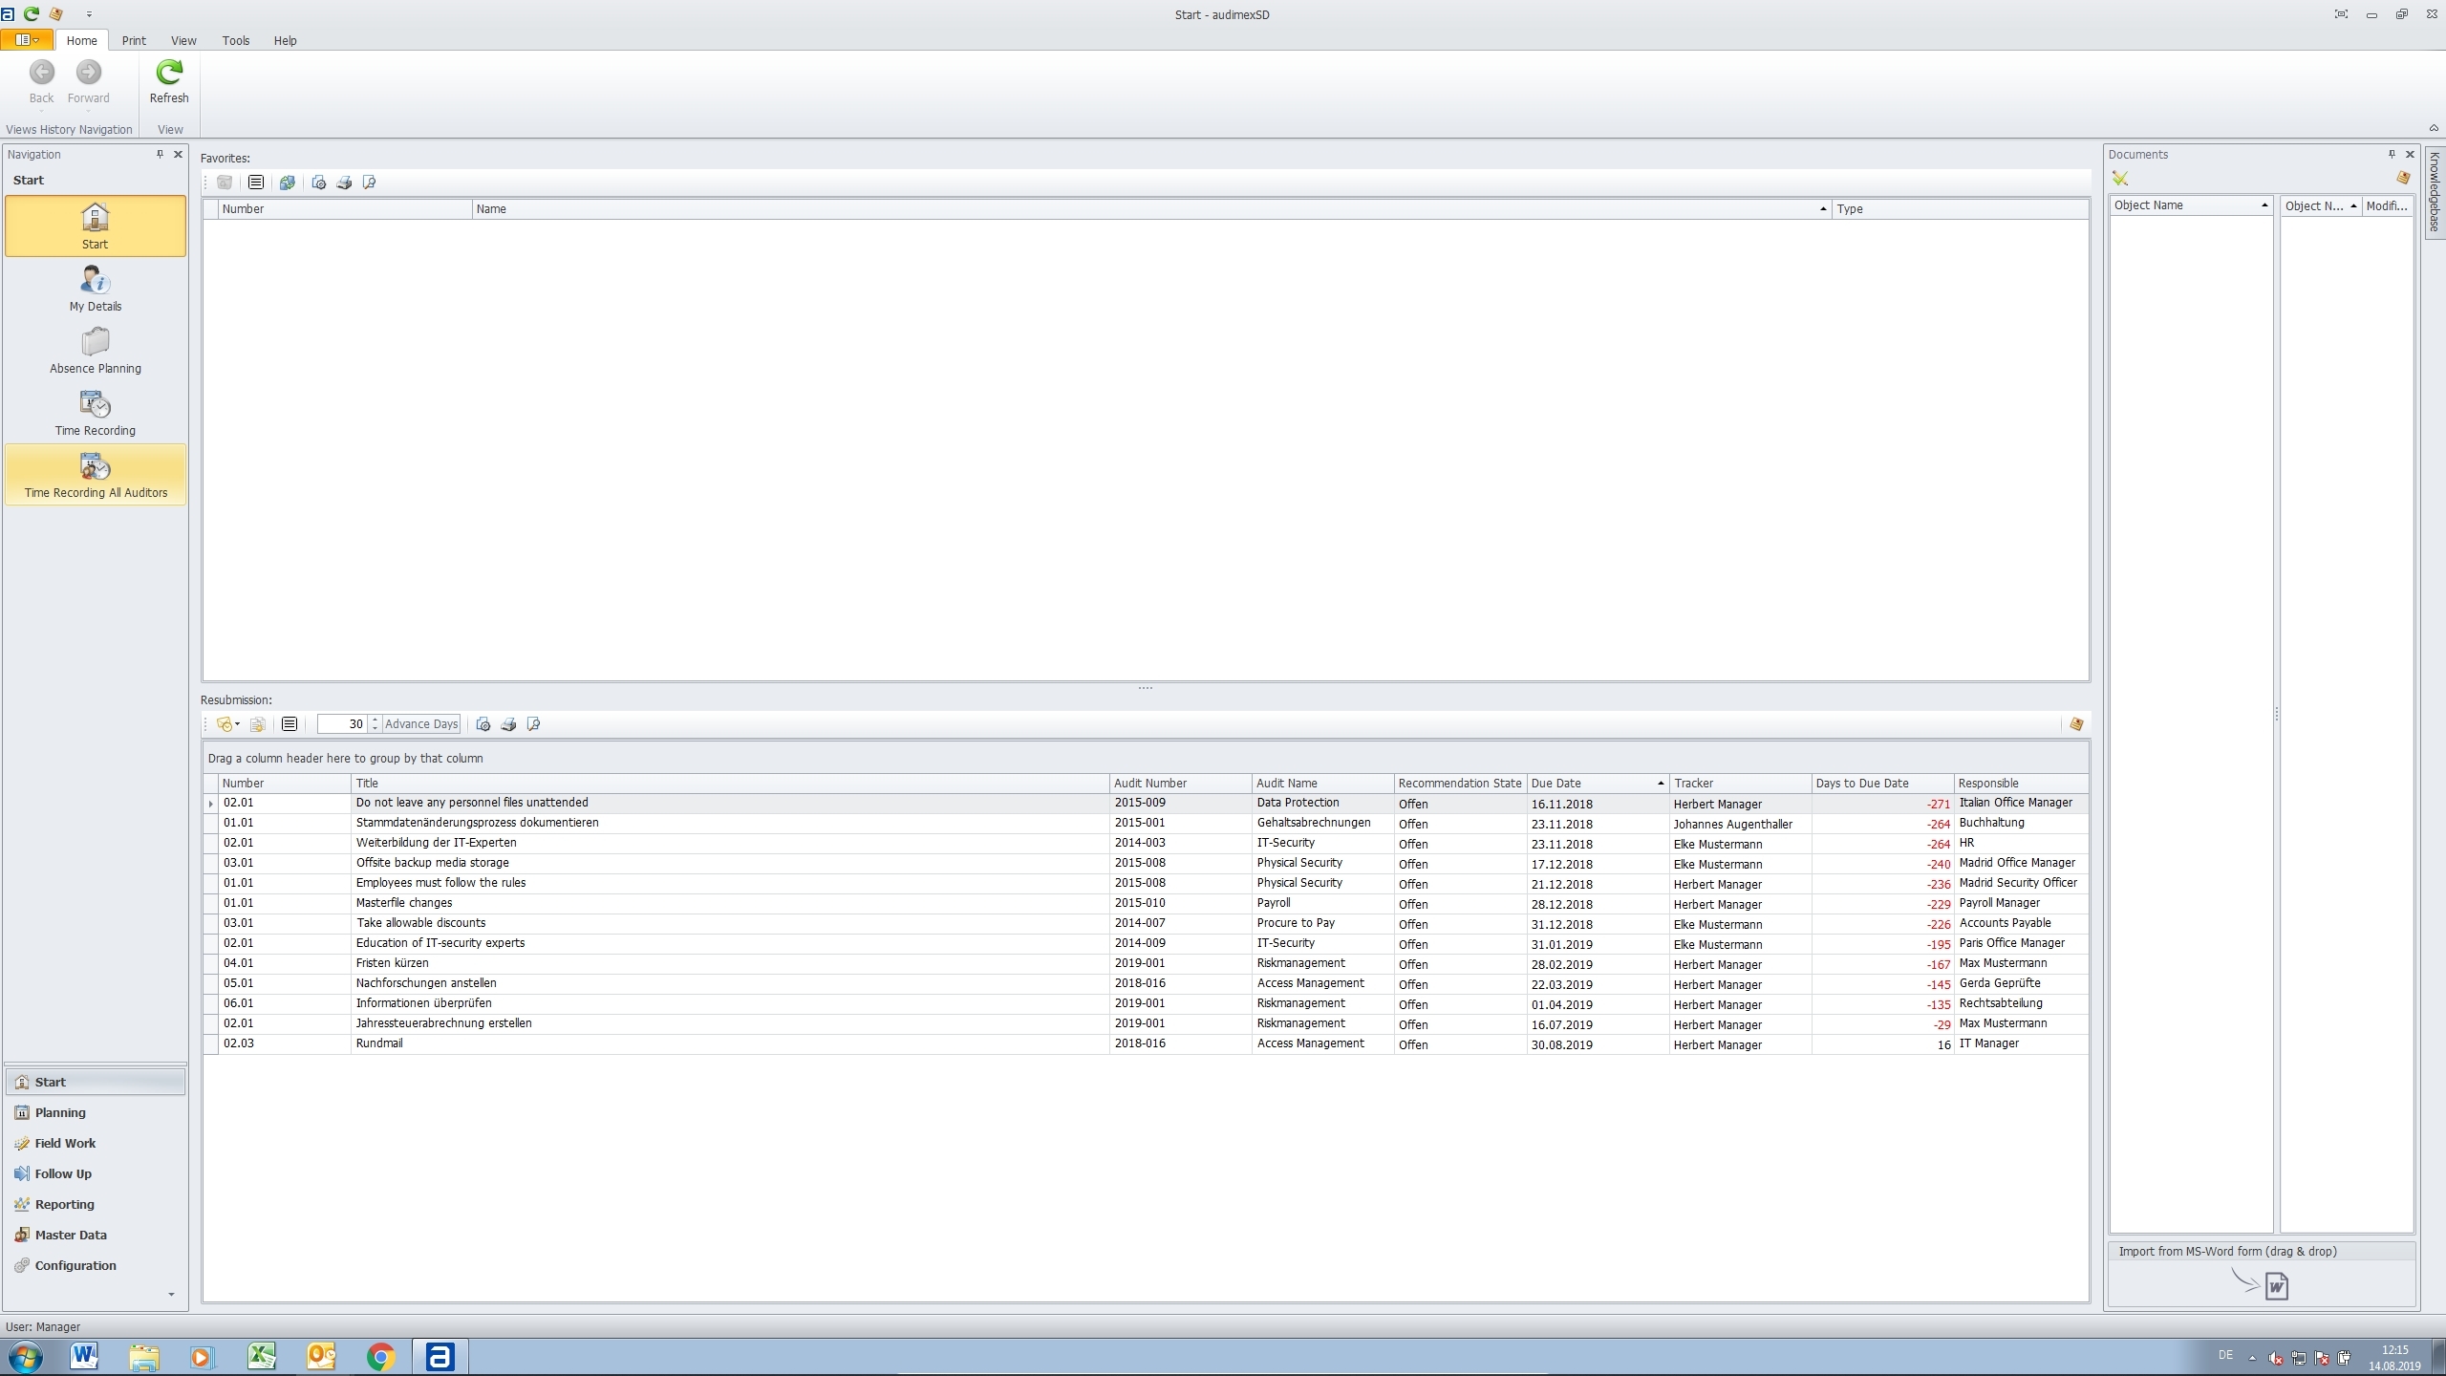Screen dimensions: 2446x1376
Task: Increase Advance Days with up stepper
Action: coord(375,720)
